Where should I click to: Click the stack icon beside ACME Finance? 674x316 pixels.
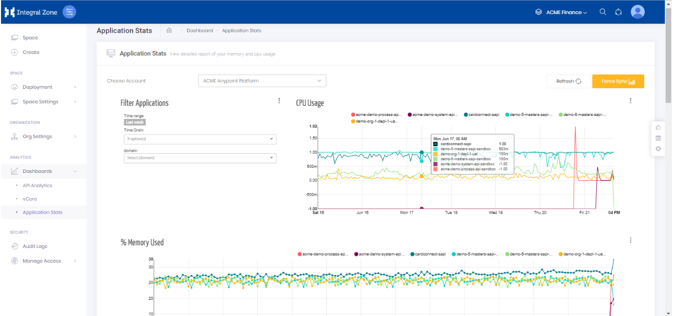pos(539,12)
